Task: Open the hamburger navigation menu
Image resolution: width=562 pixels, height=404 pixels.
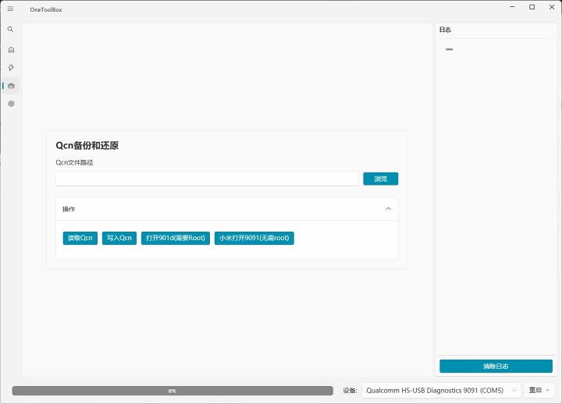Action: click(10, 8)
